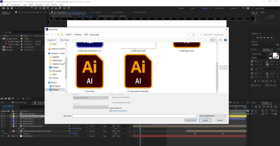Click the red label color of White Solid 2
This screenshot has width=280, height=146.
pos(13,136)
